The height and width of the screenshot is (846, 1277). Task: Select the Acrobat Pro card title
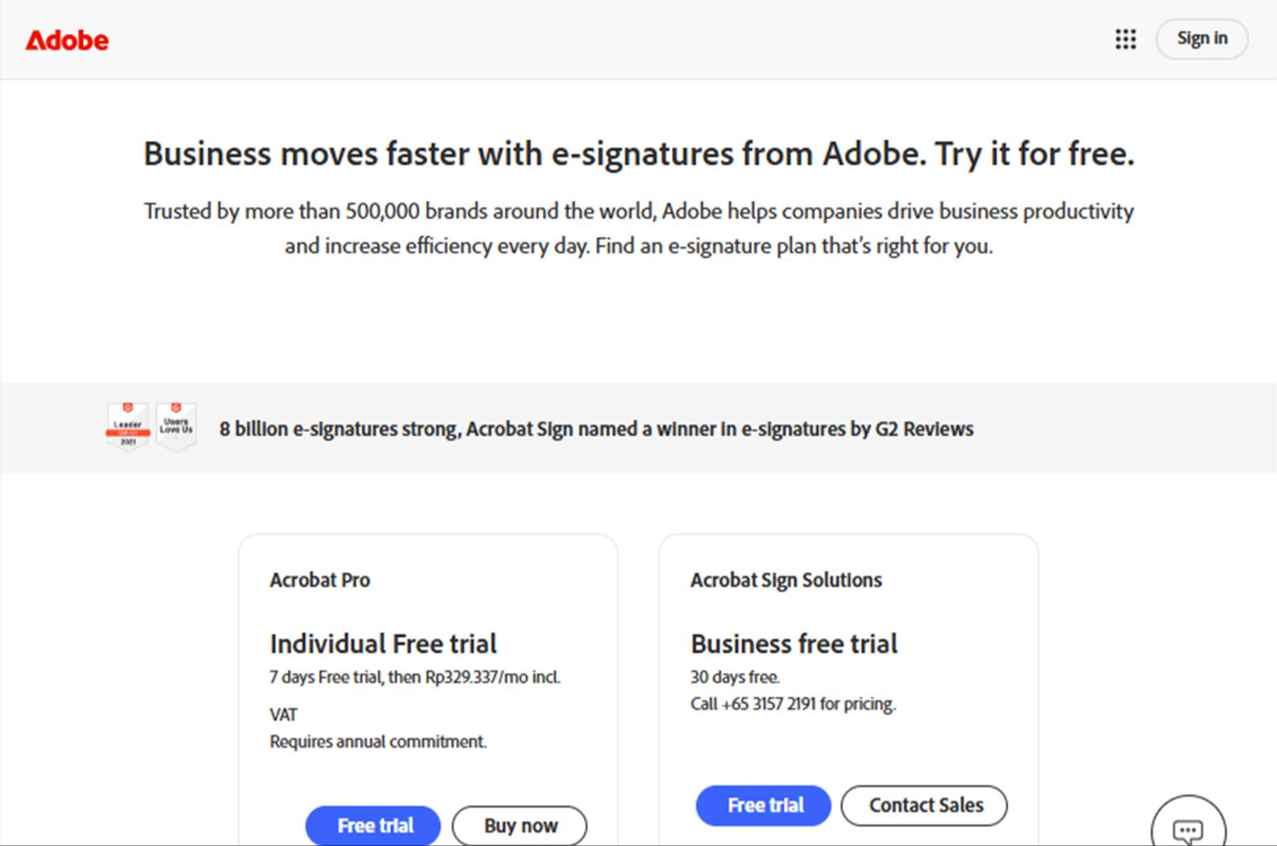coord(320,580)
